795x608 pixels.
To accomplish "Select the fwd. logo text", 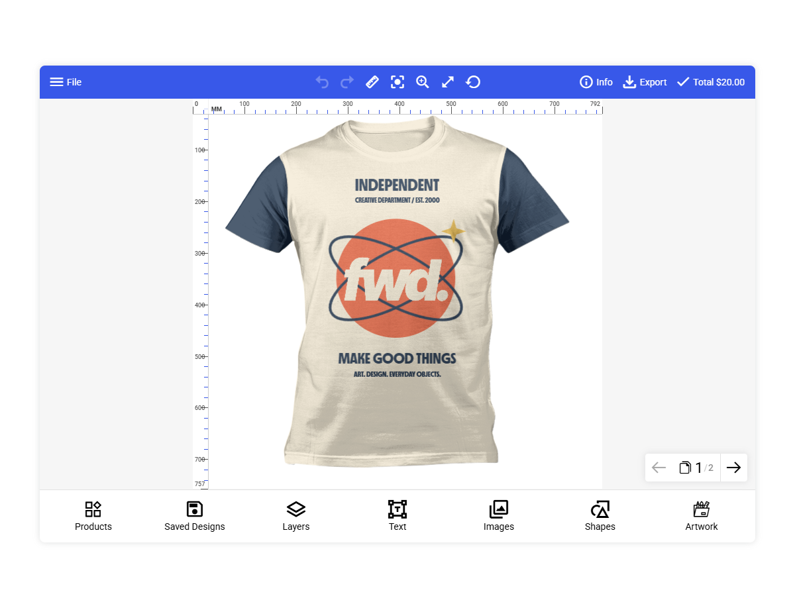I will 396,279.
